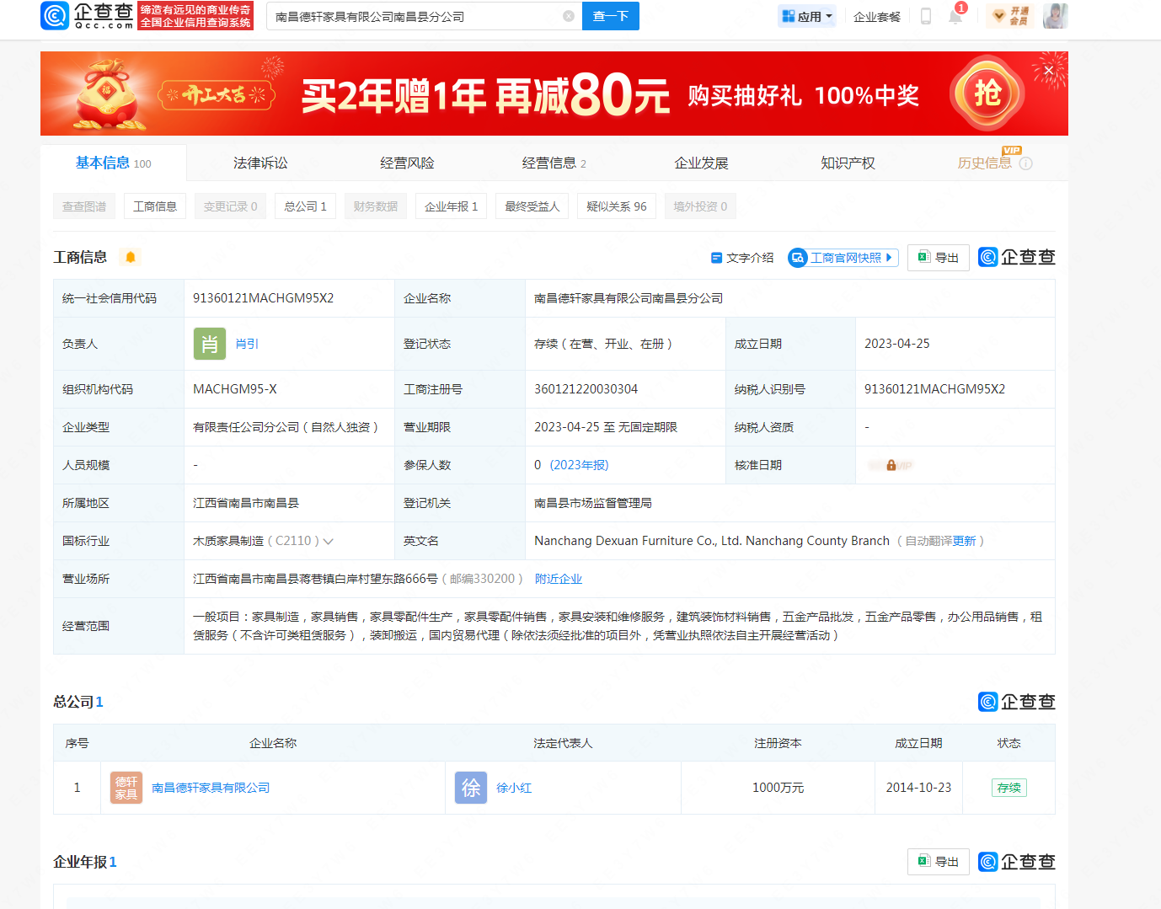The image size is (1161, 909).
Task: Switch to the 基本信息 tab
Action: (x=114, y=163)
